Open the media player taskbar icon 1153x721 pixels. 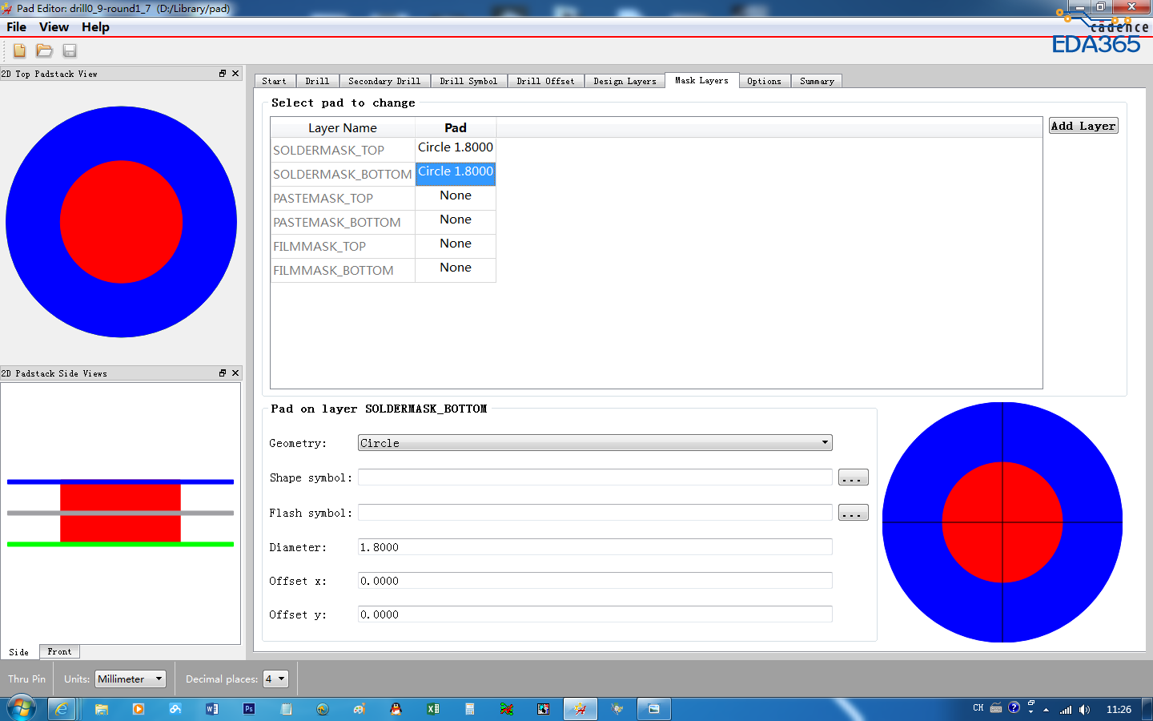tap(139, 709)
